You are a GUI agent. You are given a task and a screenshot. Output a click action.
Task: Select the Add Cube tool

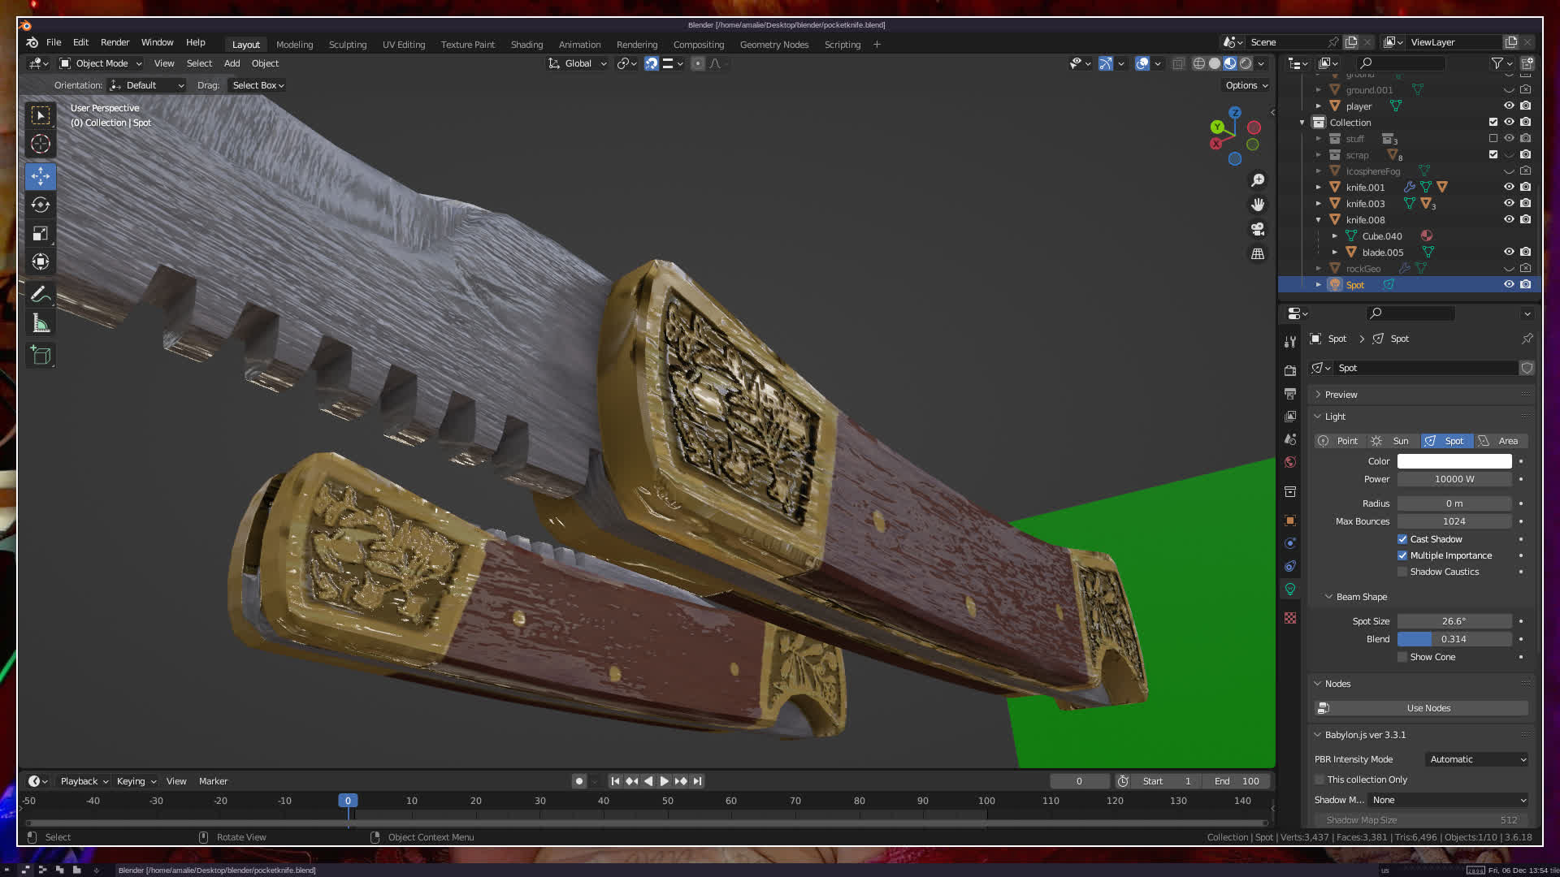(41, 356)
